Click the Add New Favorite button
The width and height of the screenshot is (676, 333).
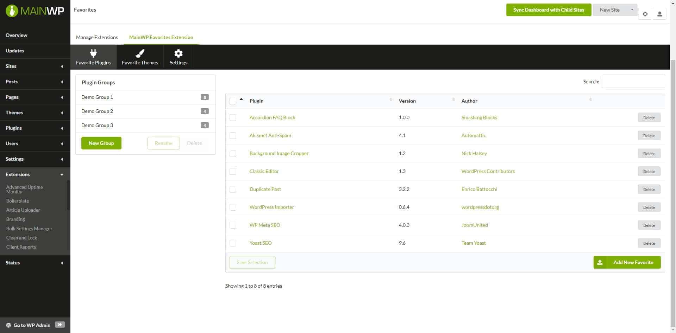(x=627, y=262)
